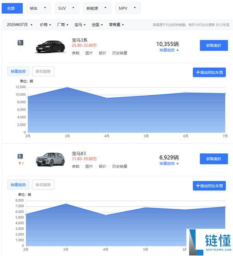Open 图片 link for 宝马3系

point(89,53)
